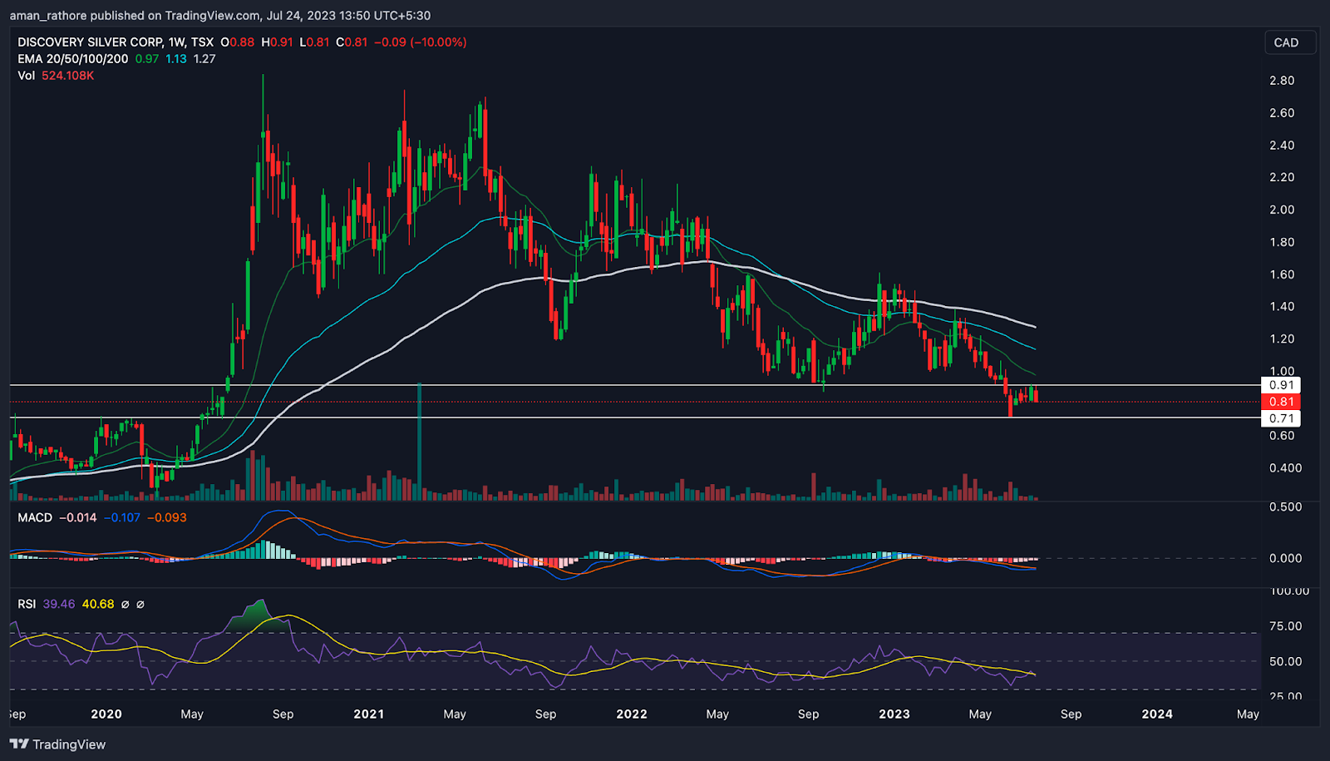Click the 1.40 price scale label
This screenshot has width=1330, height=761.
click(x=1282, y=306)
